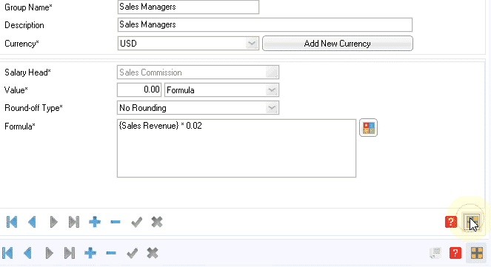Open the Value type Formula dropdown
491x267 pixels.
[272, 90]
